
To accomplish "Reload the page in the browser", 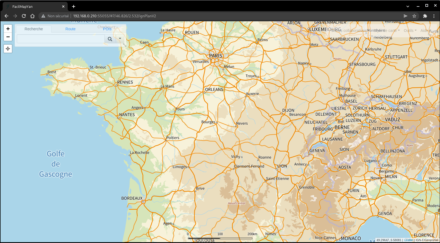I will point(24,16).
